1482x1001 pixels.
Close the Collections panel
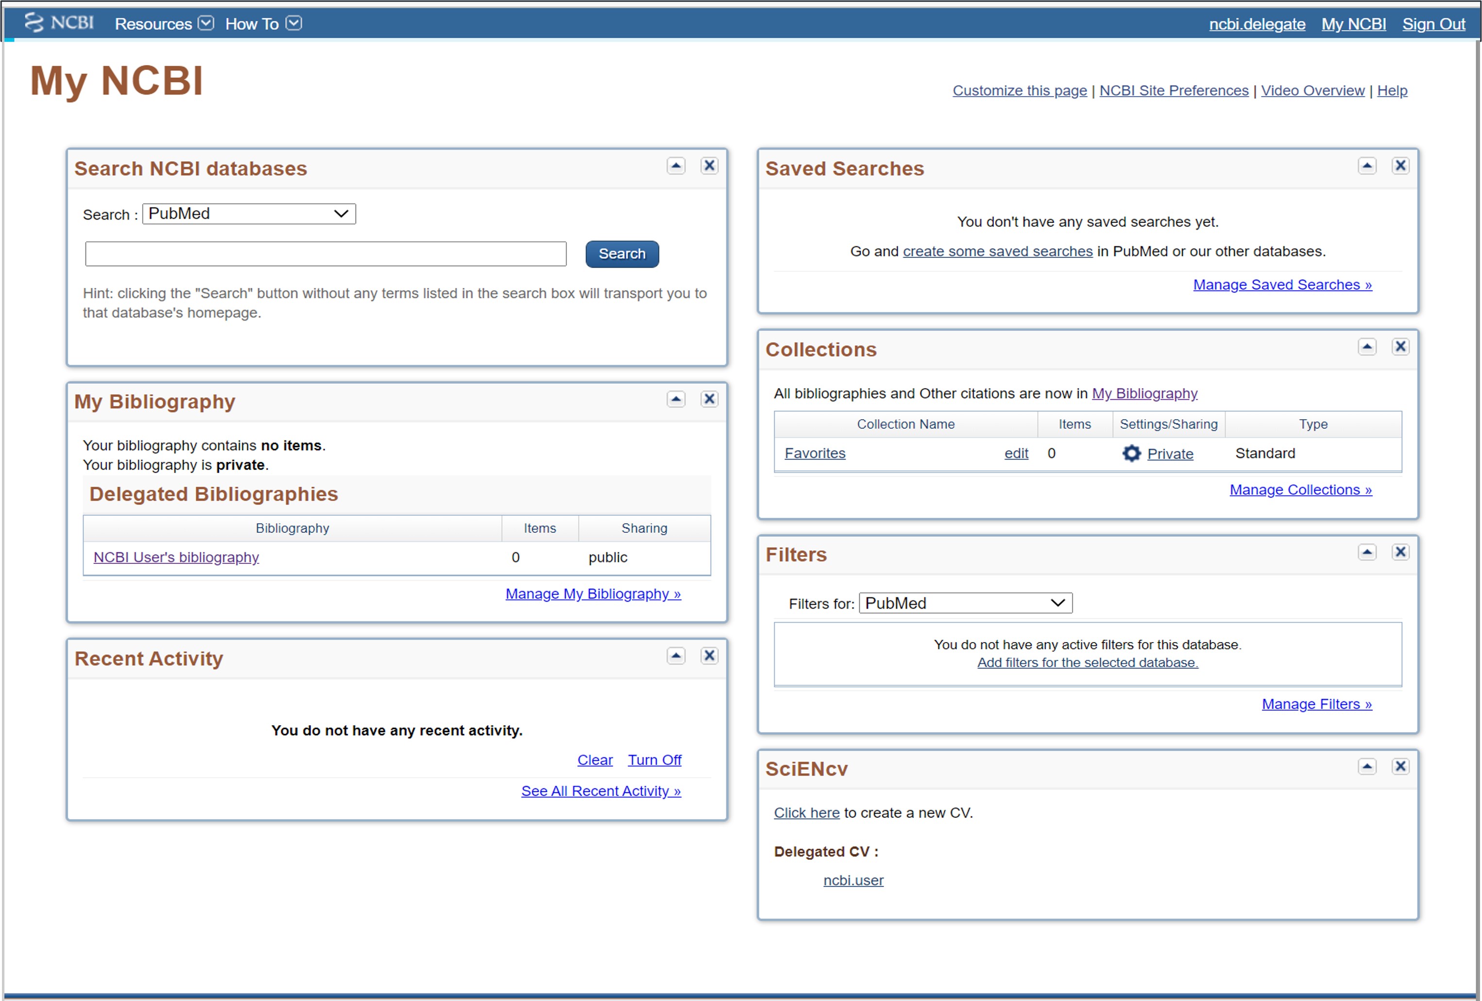1400,347
